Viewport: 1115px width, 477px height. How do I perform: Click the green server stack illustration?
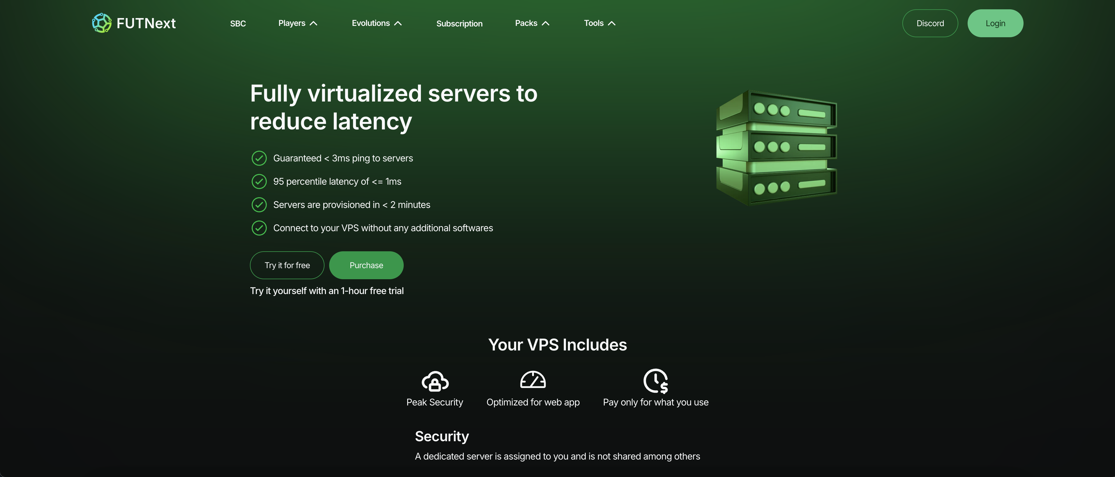(777, 148)
